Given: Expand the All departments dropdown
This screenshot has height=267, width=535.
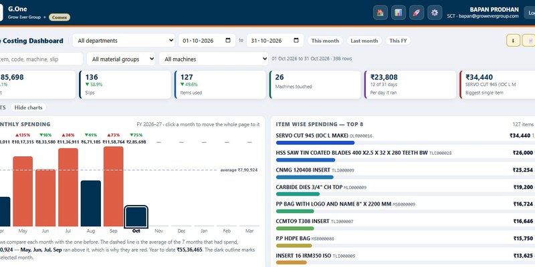Looking at the screenshot, I should coord(124,41).
